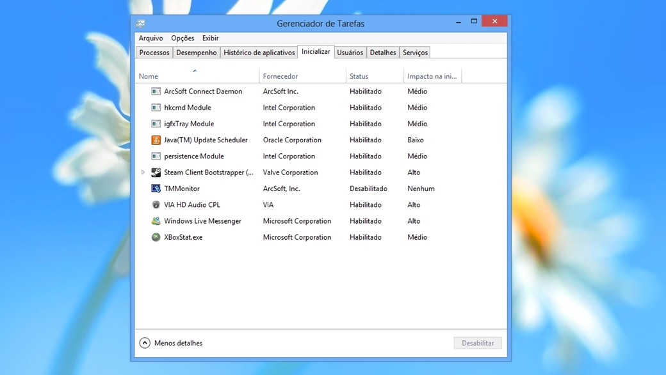Close the Gerenciador de Tarefas window
This screenshot has height=375, width=666.
(x=494, y=21)
